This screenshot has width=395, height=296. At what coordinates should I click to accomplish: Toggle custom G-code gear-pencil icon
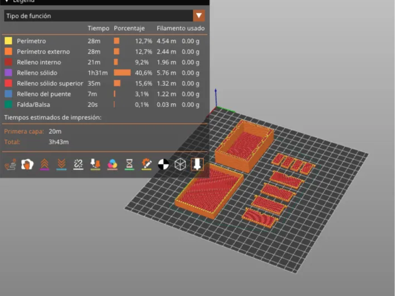tap(147, 164)
